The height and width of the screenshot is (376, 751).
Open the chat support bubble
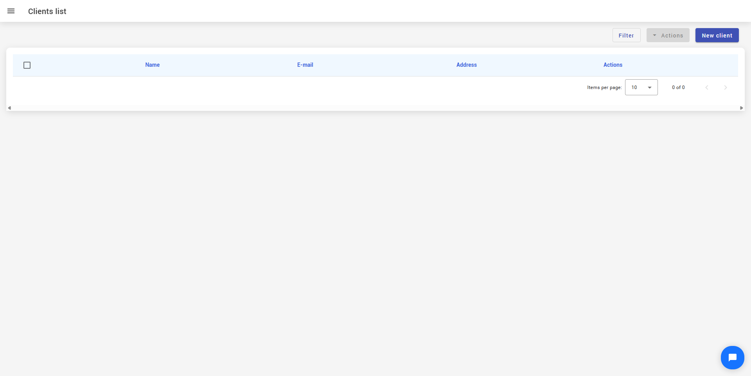732,357
